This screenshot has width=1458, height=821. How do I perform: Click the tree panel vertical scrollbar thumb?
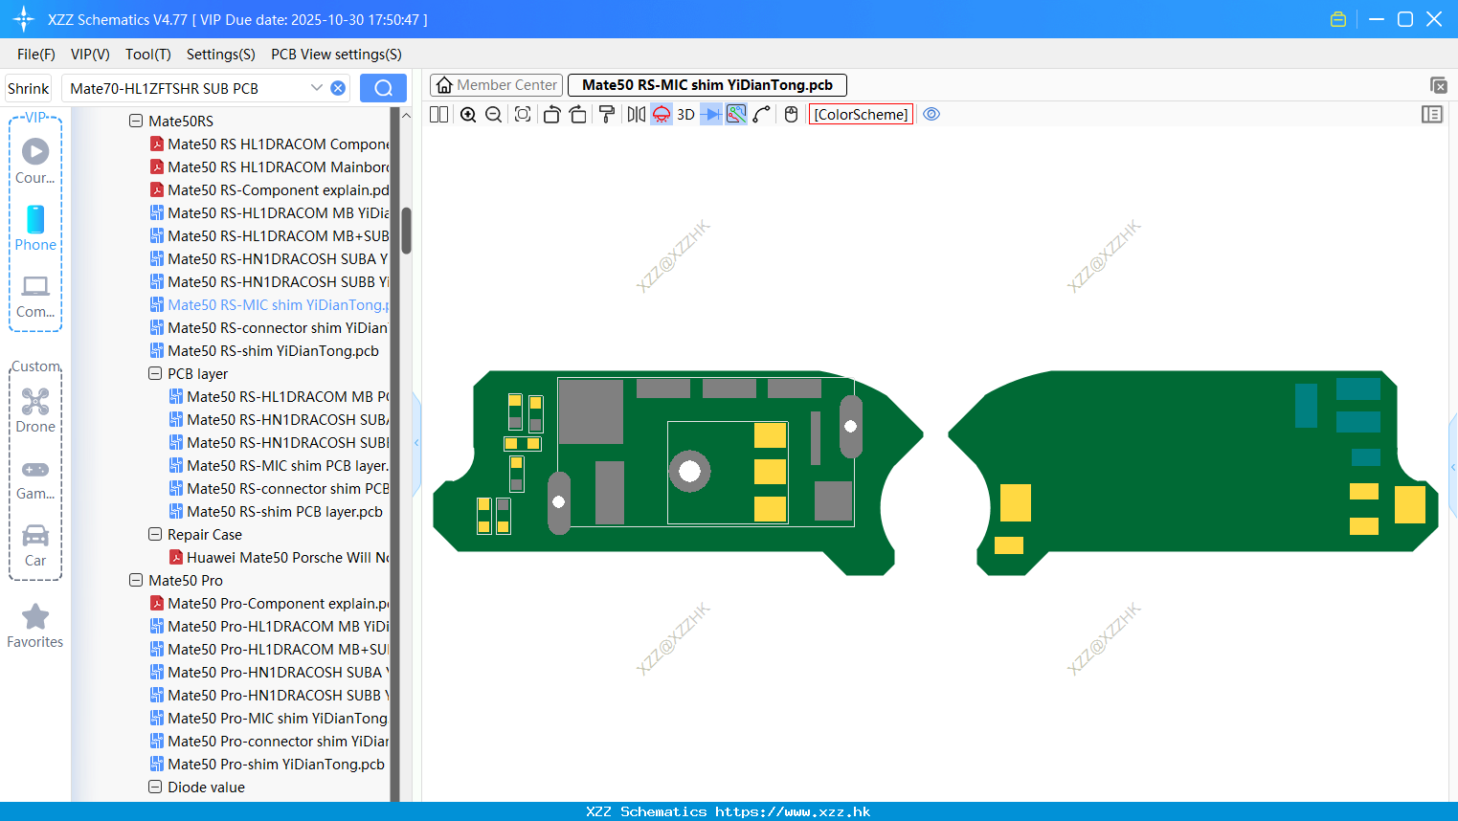click(406, 231)
